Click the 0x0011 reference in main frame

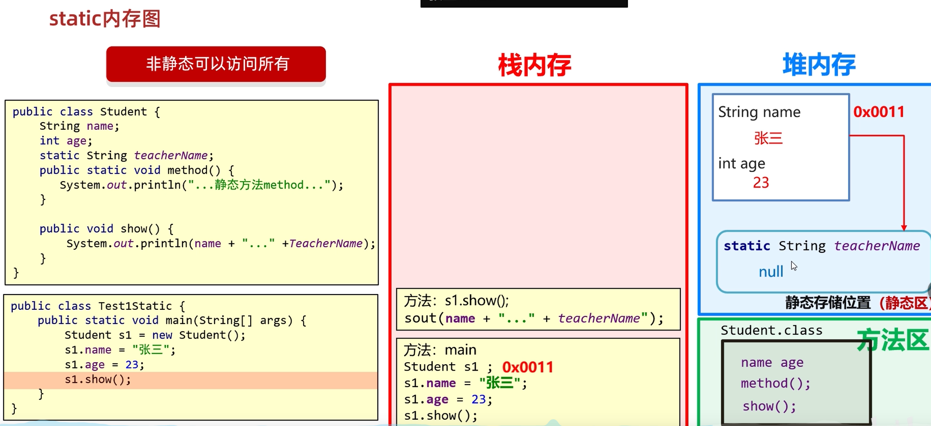[x=528, y=366]
